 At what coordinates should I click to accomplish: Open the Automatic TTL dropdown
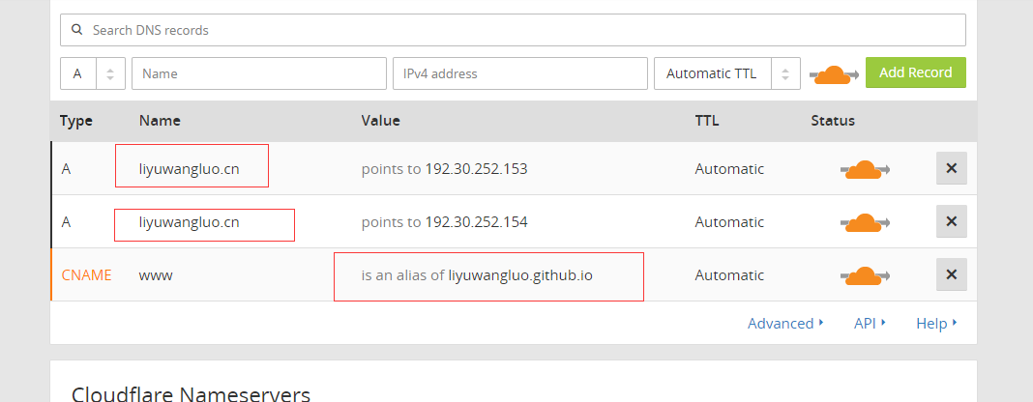click(x=727, y=73)
